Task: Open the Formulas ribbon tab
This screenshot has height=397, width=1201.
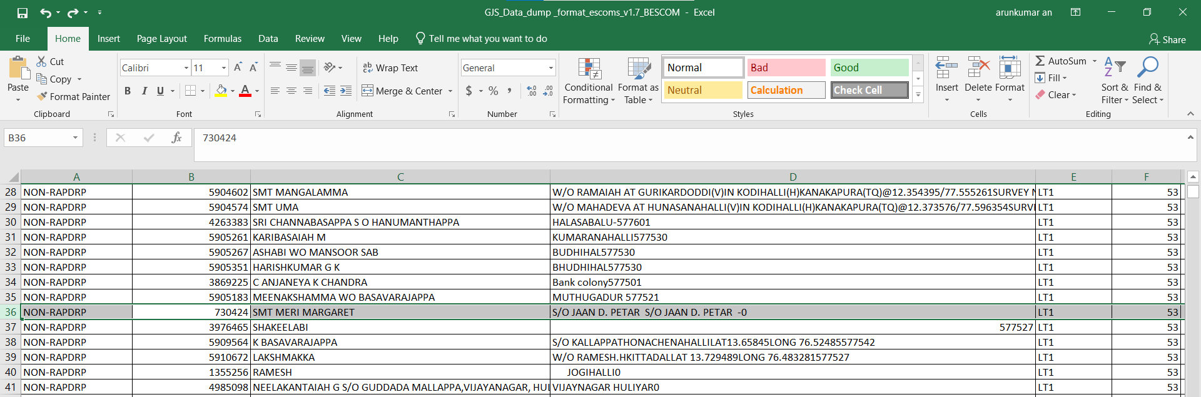Action: (x=222, y=39)
